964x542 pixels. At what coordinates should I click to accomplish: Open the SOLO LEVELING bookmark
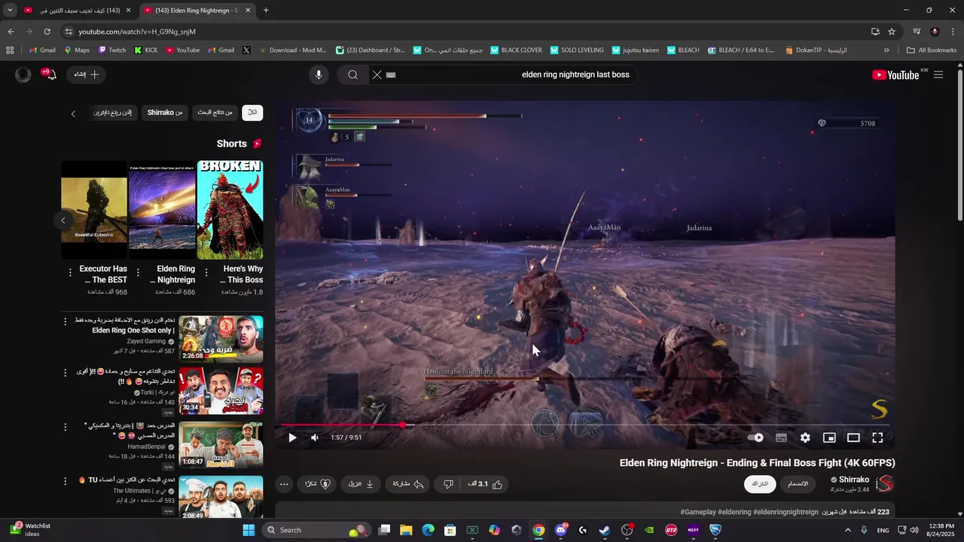click(x=577, y=50)
